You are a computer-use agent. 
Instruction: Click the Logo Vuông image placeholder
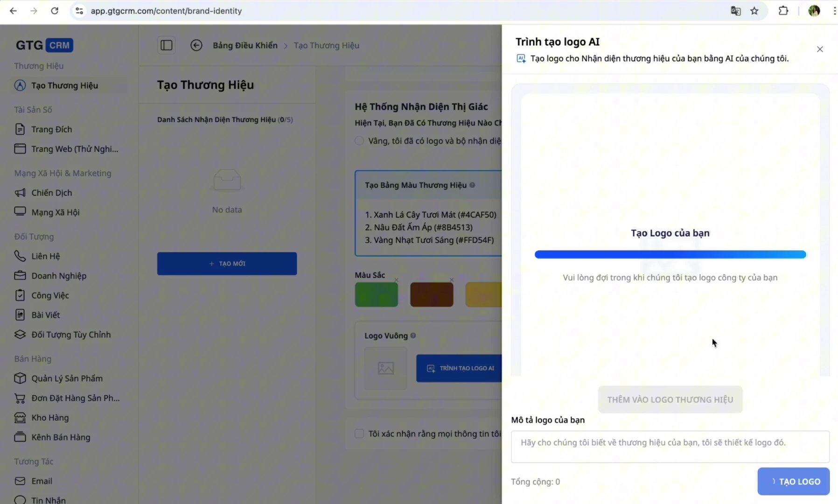(385, 368)
